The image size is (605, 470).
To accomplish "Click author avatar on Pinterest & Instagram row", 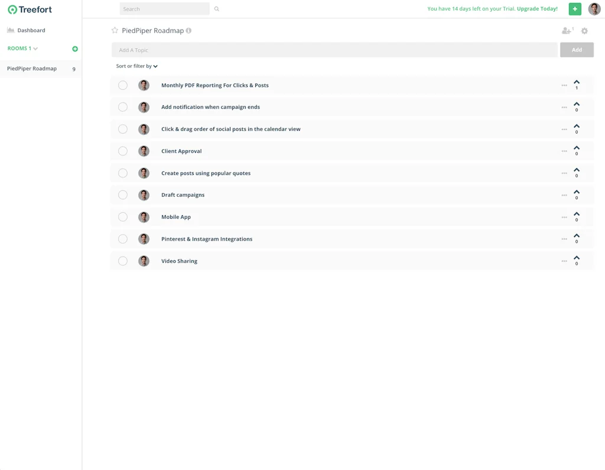I will [x=144, y=239].
